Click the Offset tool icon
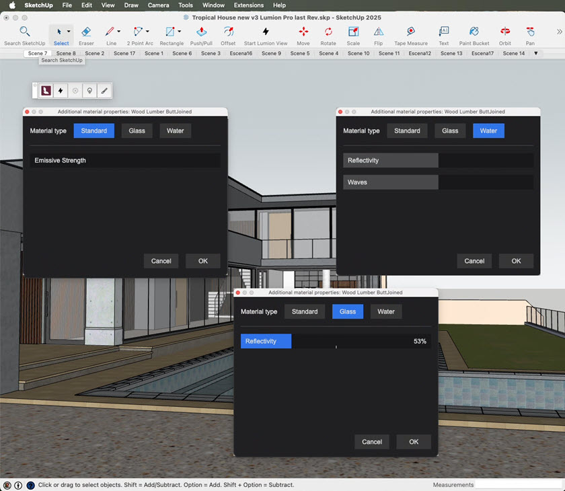The height and width of the screenshot is (491, 565). (228, 32)
